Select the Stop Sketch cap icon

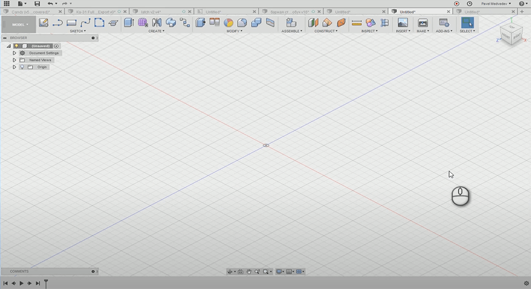(x=113, y=23)
